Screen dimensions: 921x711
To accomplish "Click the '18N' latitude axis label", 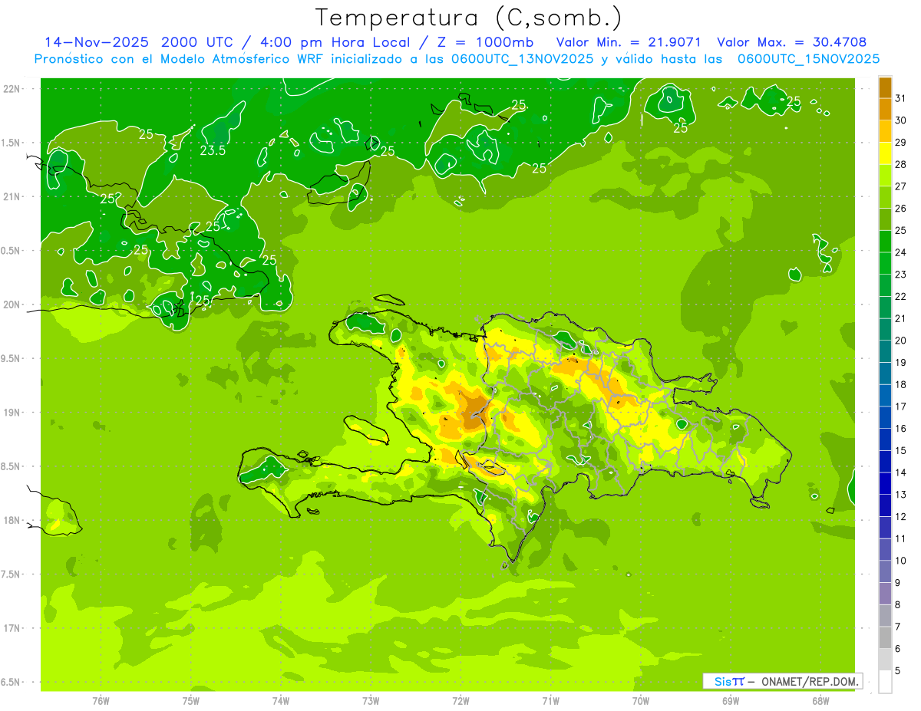I will pyautogui.click(x=11, y=520).
